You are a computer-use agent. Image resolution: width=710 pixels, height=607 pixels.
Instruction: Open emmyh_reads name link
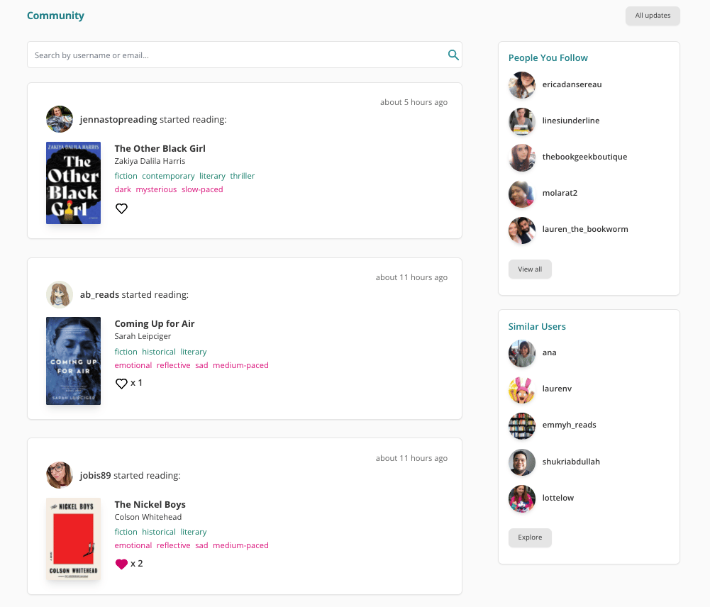(x=569, y=425)
